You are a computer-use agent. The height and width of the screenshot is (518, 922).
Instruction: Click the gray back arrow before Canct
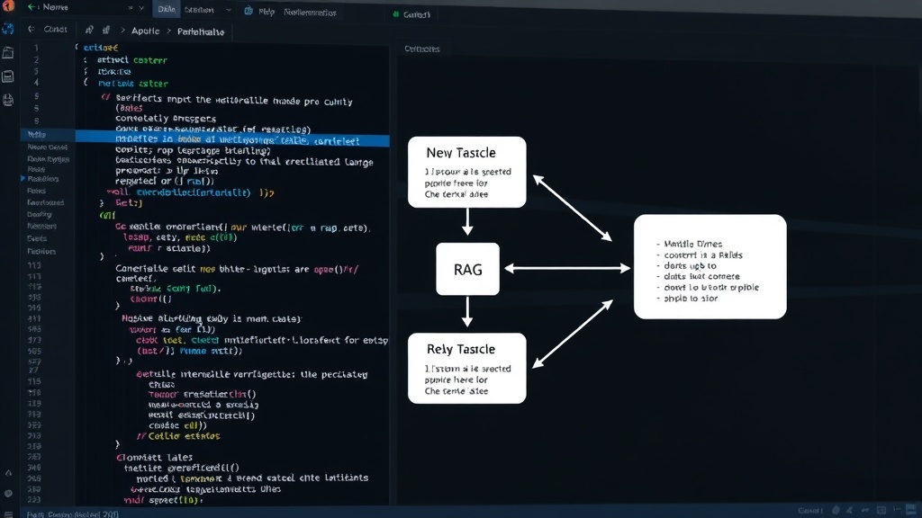point(32,29)
